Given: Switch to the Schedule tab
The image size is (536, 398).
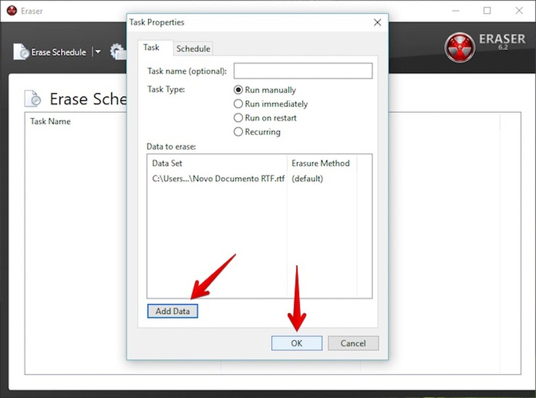Looking at the screenshot, I should pyautogui.click(x=193, y=48).
